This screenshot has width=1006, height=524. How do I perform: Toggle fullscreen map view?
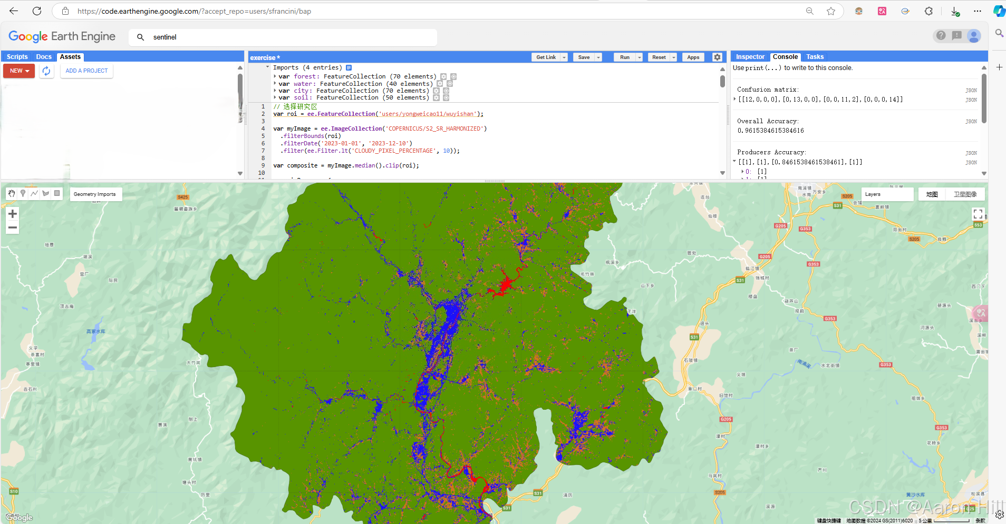point(978,214)
